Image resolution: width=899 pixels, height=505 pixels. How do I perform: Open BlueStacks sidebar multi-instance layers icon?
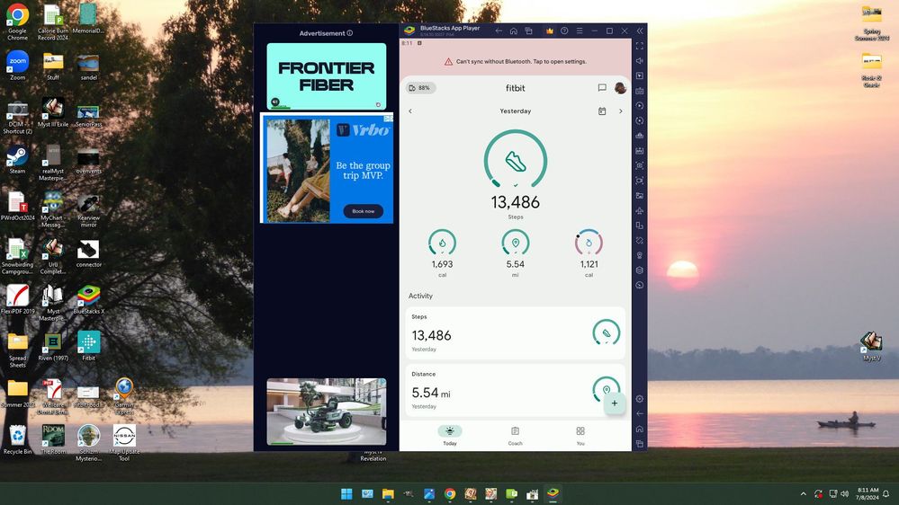pos(640,270)
